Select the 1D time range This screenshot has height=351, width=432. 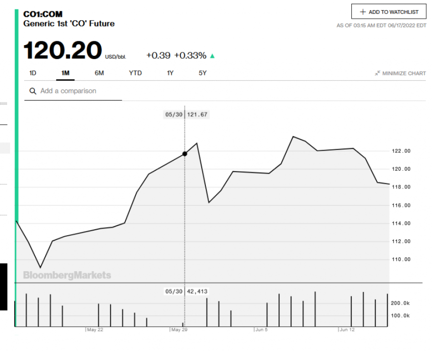click(x=33, y=73)
